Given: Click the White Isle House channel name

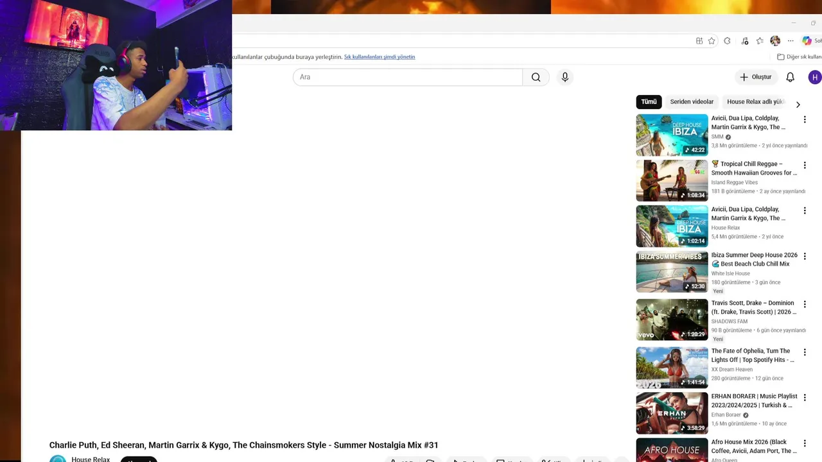Looking at the screenshot, I should (x=731, y=273).
